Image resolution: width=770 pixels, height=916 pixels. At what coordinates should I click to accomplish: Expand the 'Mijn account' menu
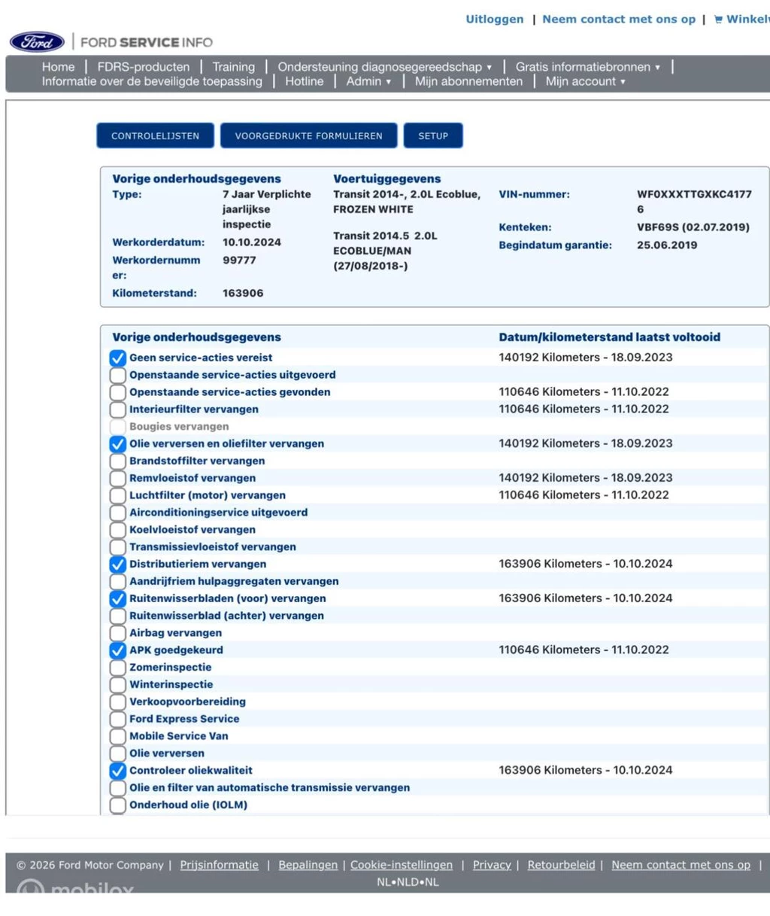point(585,81)
